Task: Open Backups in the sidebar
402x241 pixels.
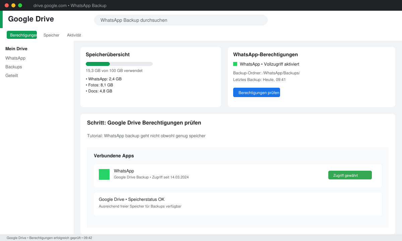Action: 14,67
